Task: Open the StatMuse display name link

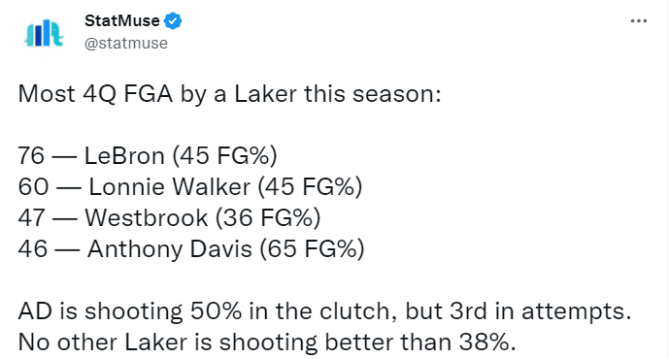Action: [122, 20]
